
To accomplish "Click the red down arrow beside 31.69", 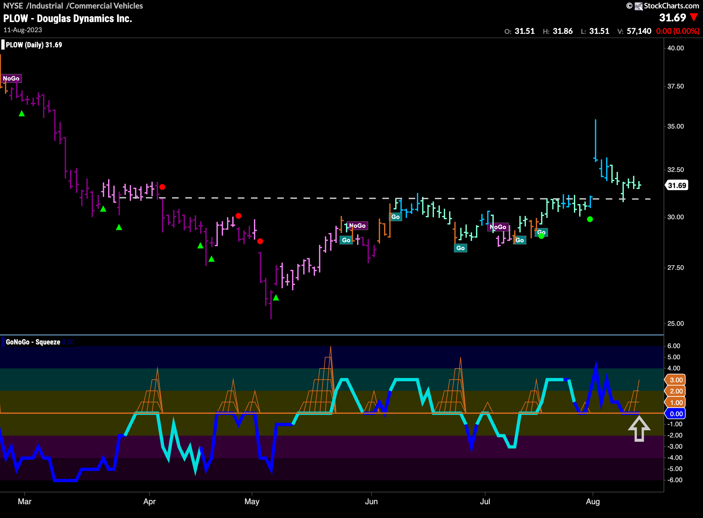I will point(694,17).
